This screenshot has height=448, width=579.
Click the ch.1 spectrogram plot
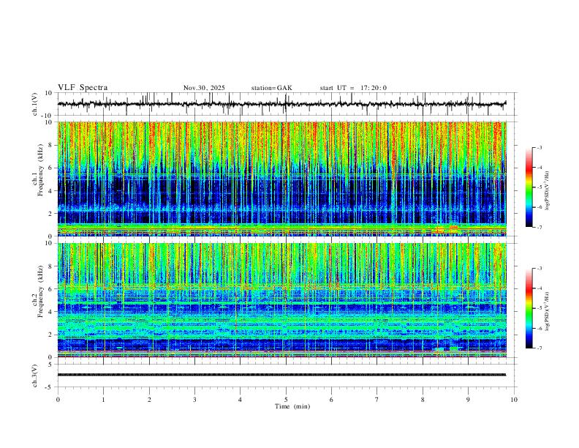click(281, 179)
